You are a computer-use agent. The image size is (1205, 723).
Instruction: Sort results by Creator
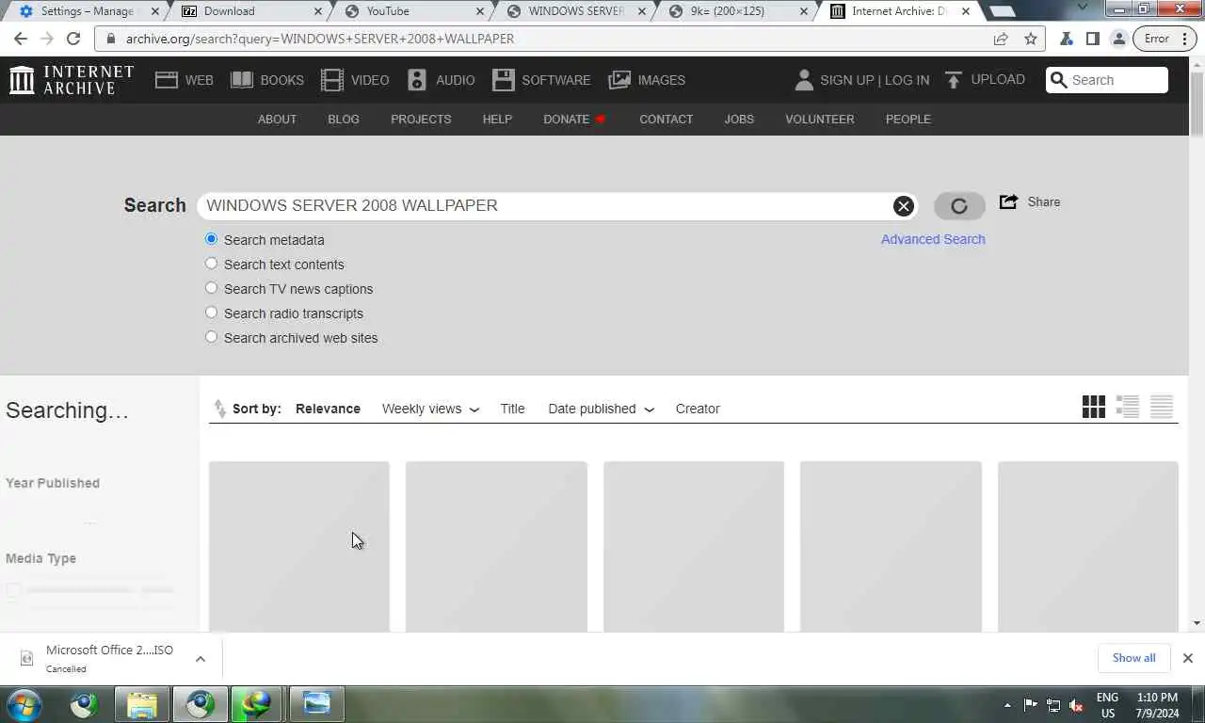click(x=698, y=409)
